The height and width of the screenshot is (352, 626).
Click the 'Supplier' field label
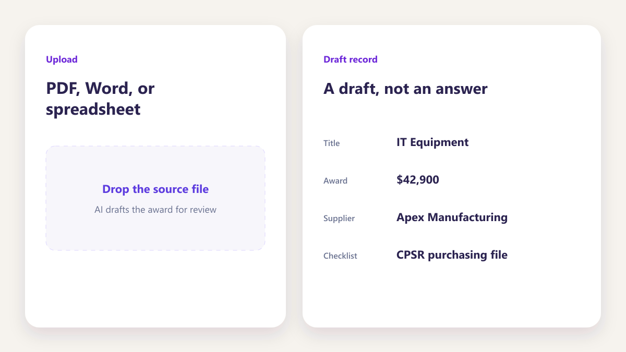point(339,218)
